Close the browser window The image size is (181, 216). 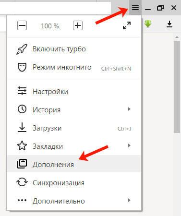(174, 8)
